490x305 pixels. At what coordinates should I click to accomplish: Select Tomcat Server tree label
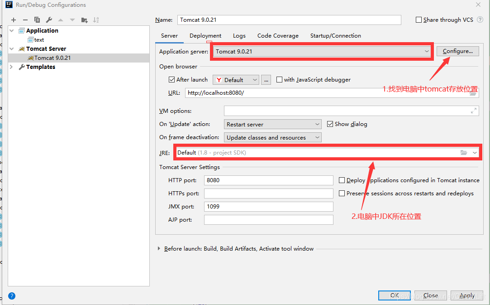[x=46, y=49]
